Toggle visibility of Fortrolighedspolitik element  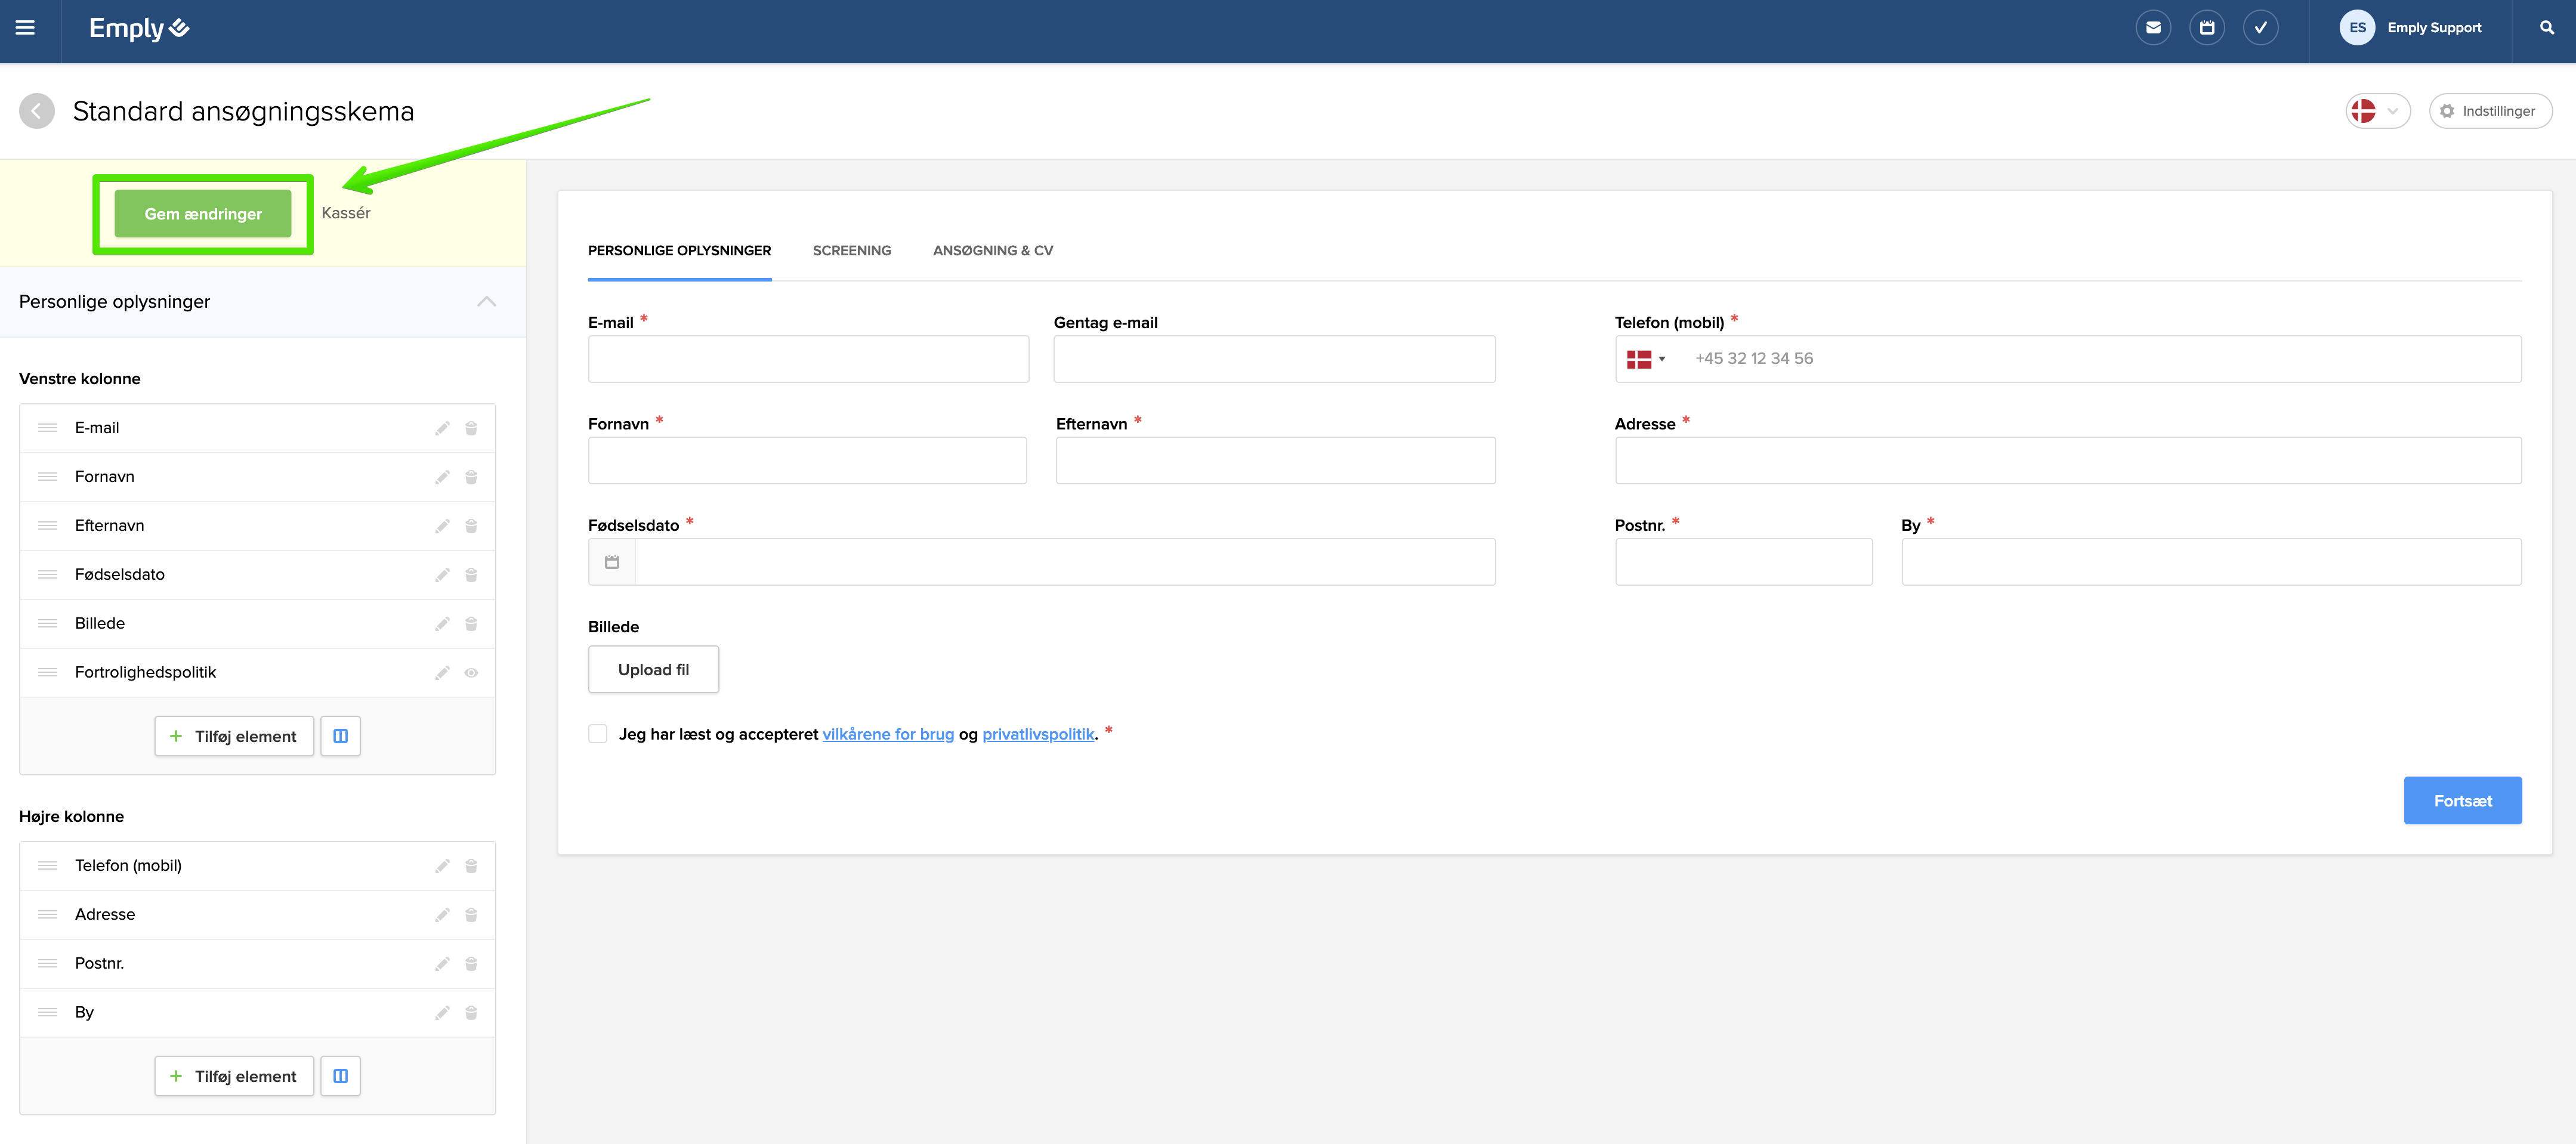pyautogui.click(x=471, y=673)
